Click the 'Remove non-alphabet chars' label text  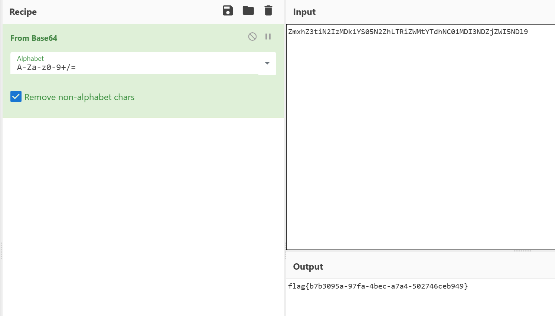pyautogui.click(x=79, y=97)
